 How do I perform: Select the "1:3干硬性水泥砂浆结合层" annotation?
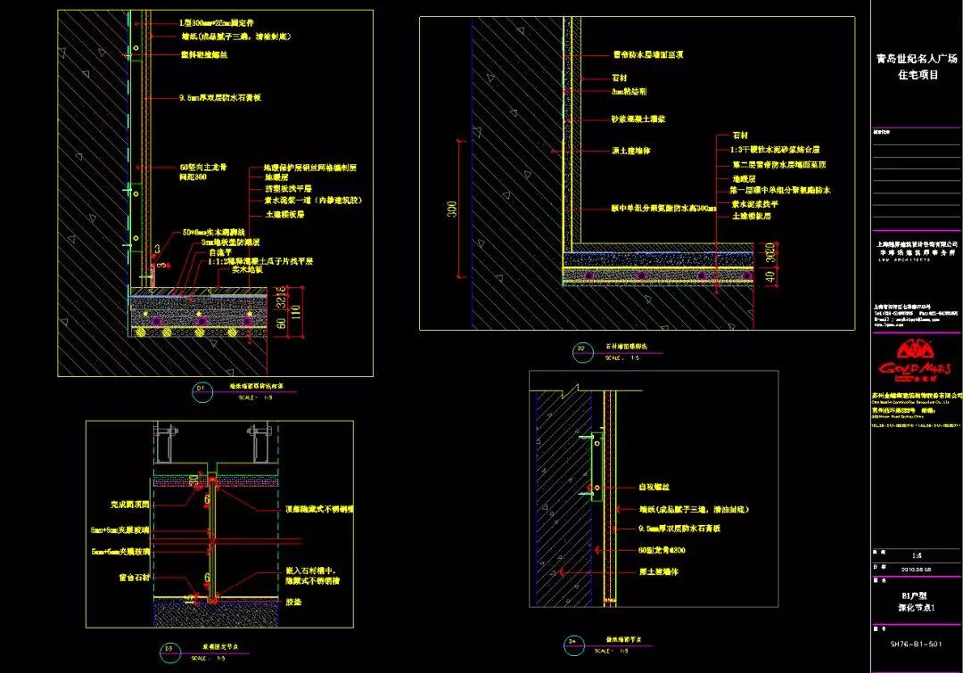pyautogui.click(x=775, y=150)
